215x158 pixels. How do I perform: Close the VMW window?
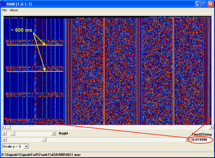[211, 4]
